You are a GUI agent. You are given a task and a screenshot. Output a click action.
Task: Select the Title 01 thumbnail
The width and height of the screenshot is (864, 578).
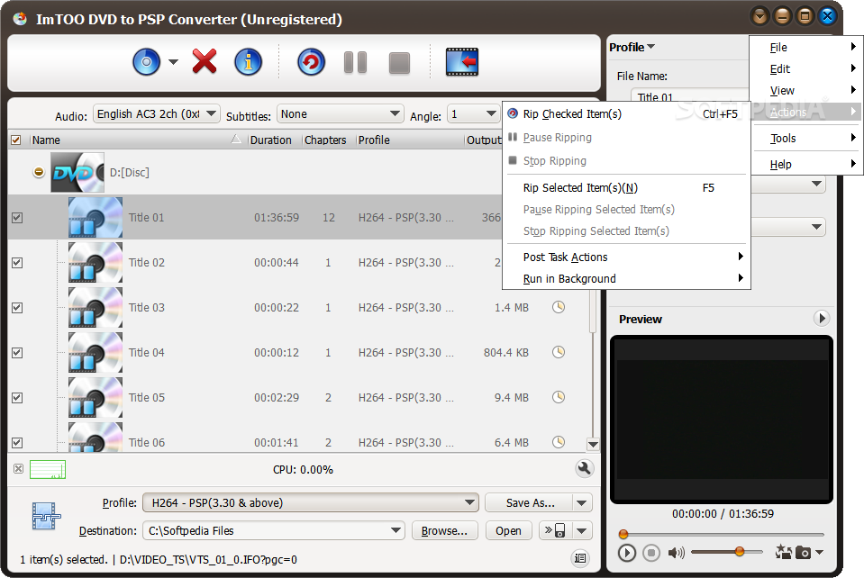(x=95, y=218)
